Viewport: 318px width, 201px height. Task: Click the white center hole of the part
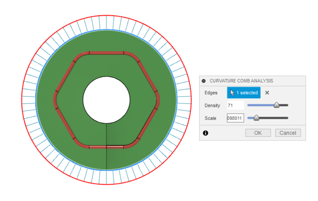pos(107,100)
